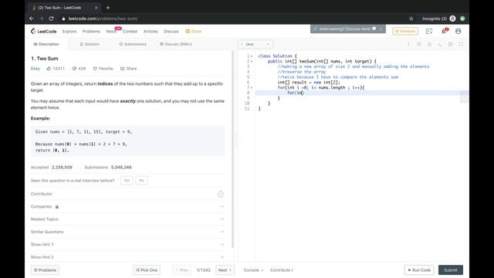The height and width of the screenshot is (278, 494).
Task: Dismiss the Interviewing banner with X
Action: 381,29
